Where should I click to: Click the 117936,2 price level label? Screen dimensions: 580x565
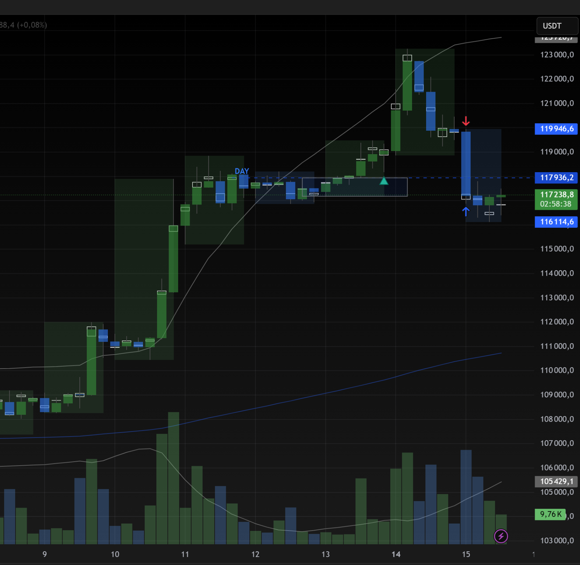pyautogui.click(x=556, y=177)
